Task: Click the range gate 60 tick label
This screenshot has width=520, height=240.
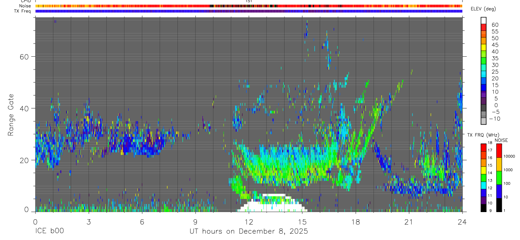Action: pos(25,57)
